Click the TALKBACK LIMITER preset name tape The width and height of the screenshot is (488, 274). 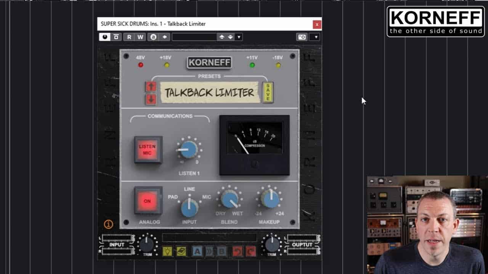pos(209,92)
